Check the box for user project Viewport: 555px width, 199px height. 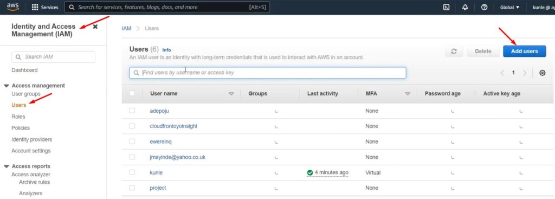tap(132, 188)
